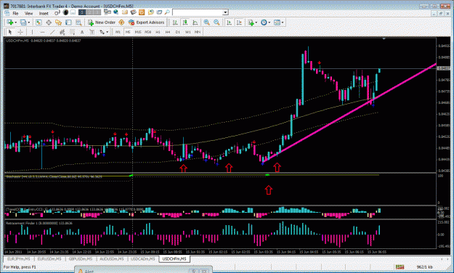454x273 pixels.
Task: Open the AUDUSDm,M5 chart tab
Action: pos(111,258)
